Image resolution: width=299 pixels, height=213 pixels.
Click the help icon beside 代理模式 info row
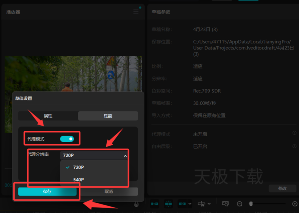[294, 133]
